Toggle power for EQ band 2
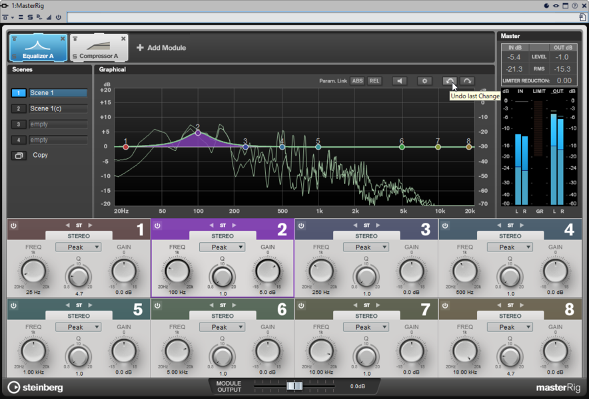The image size is (589, 399). click(157, 225)
